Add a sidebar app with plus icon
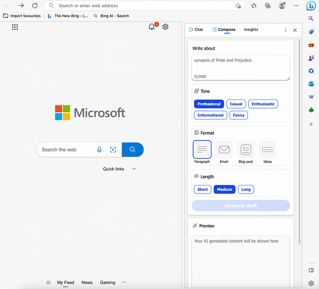This screenshot has width=319, height=289. (x=311, y=124)
